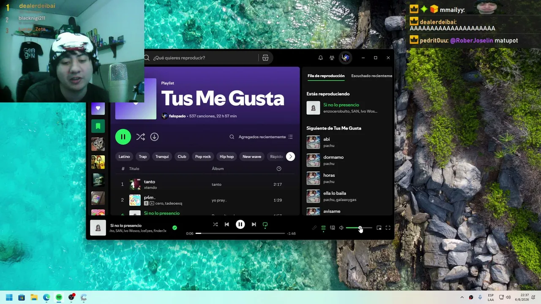Open the lyrics microphone icon in player bar
Image resolution: width=541 pixels, height=304 pixels.
(x=314, y=228)
